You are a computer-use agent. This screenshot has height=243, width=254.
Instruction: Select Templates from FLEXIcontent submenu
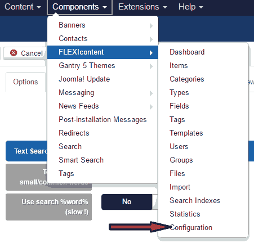pos(186,133)
